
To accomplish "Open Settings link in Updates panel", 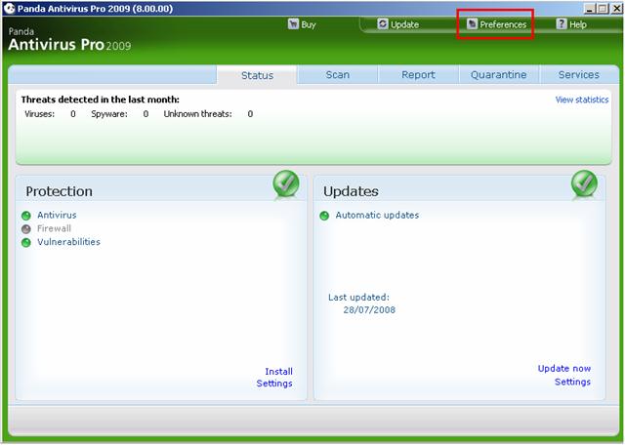I will 572,382.
